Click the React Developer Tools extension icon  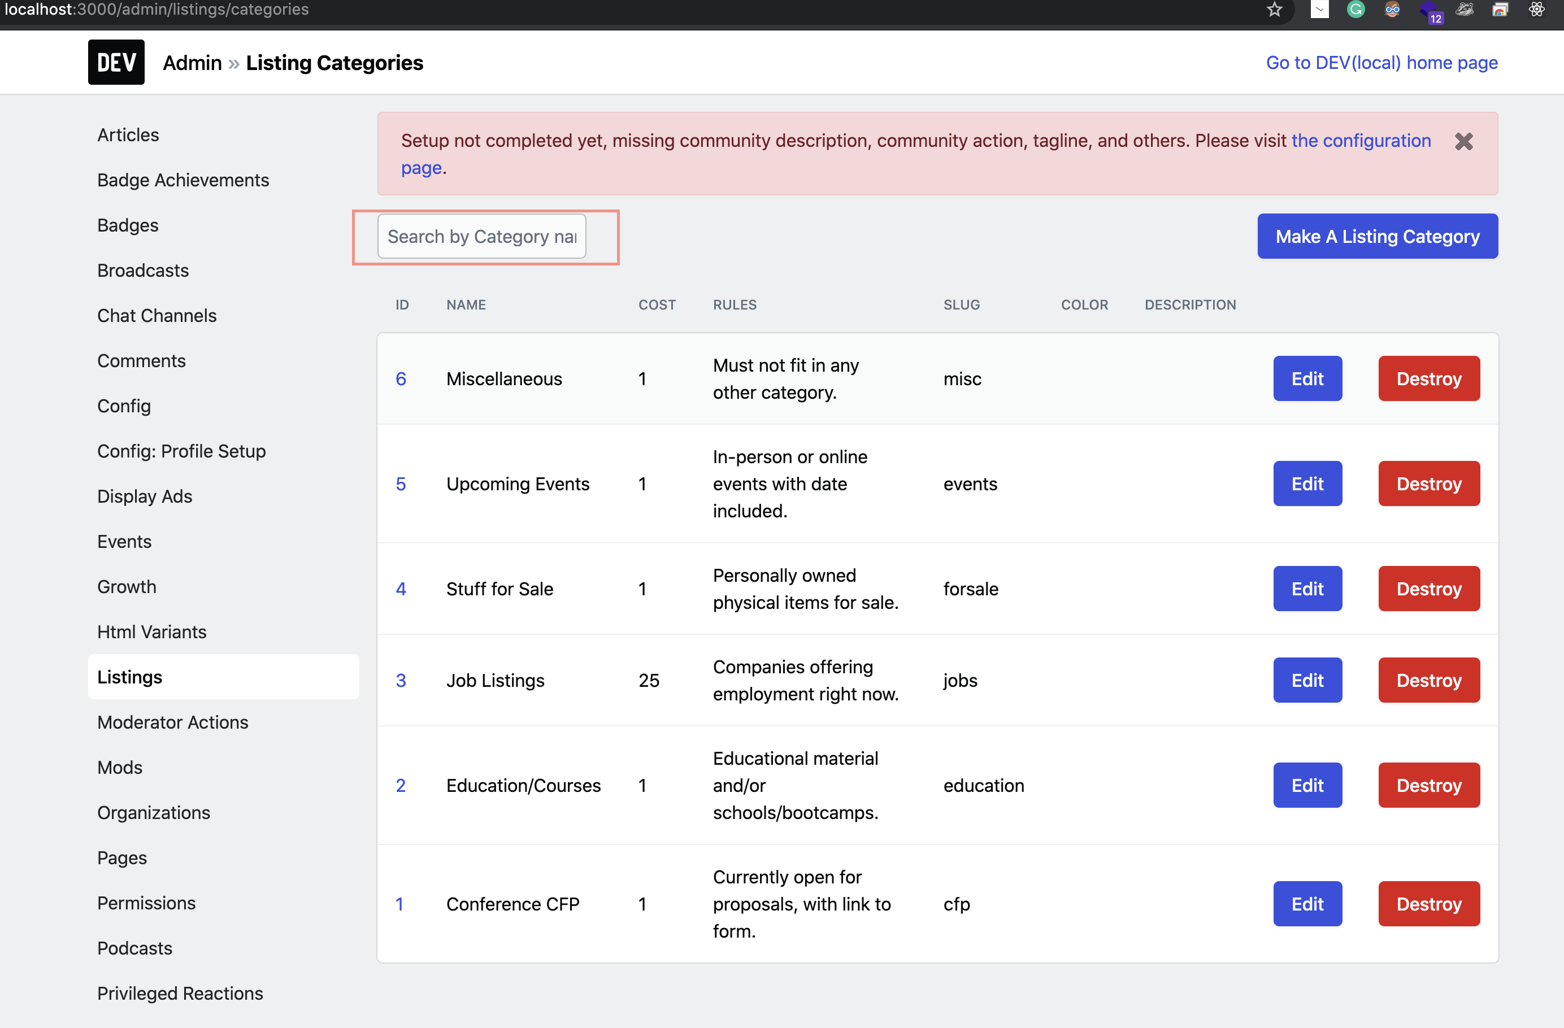1536,10
